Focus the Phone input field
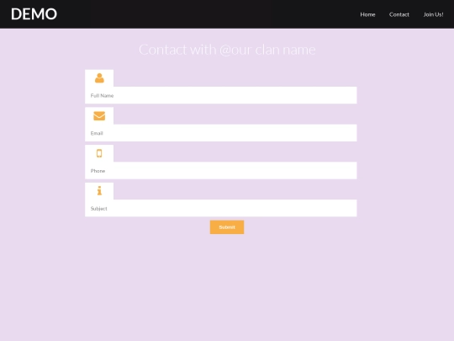 [221, 170]
